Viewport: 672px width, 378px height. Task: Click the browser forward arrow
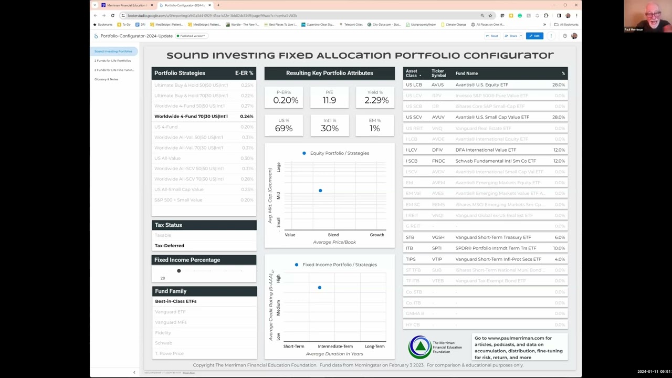[x=103, y=16]
